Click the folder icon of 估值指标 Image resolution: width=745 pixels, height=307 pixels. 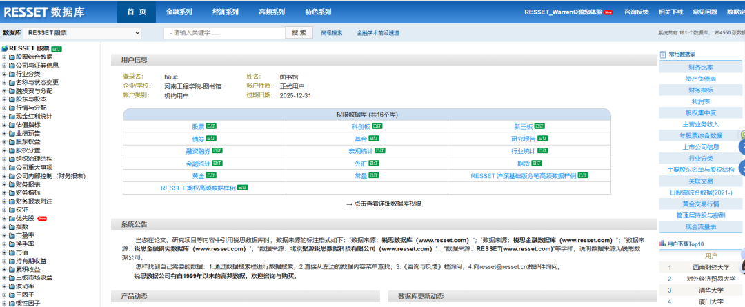[12, 125]
